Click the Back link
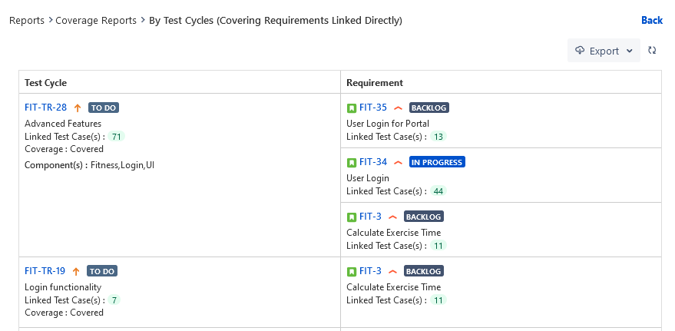This screenshot has width=675, height=331. pos(651,20)
